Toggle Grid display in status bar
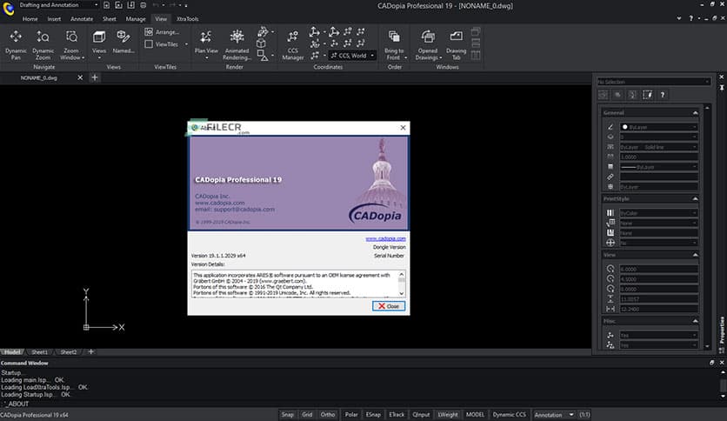Image resolution: width=727 pixels, height=421 pixels. [x=307, y=415]
